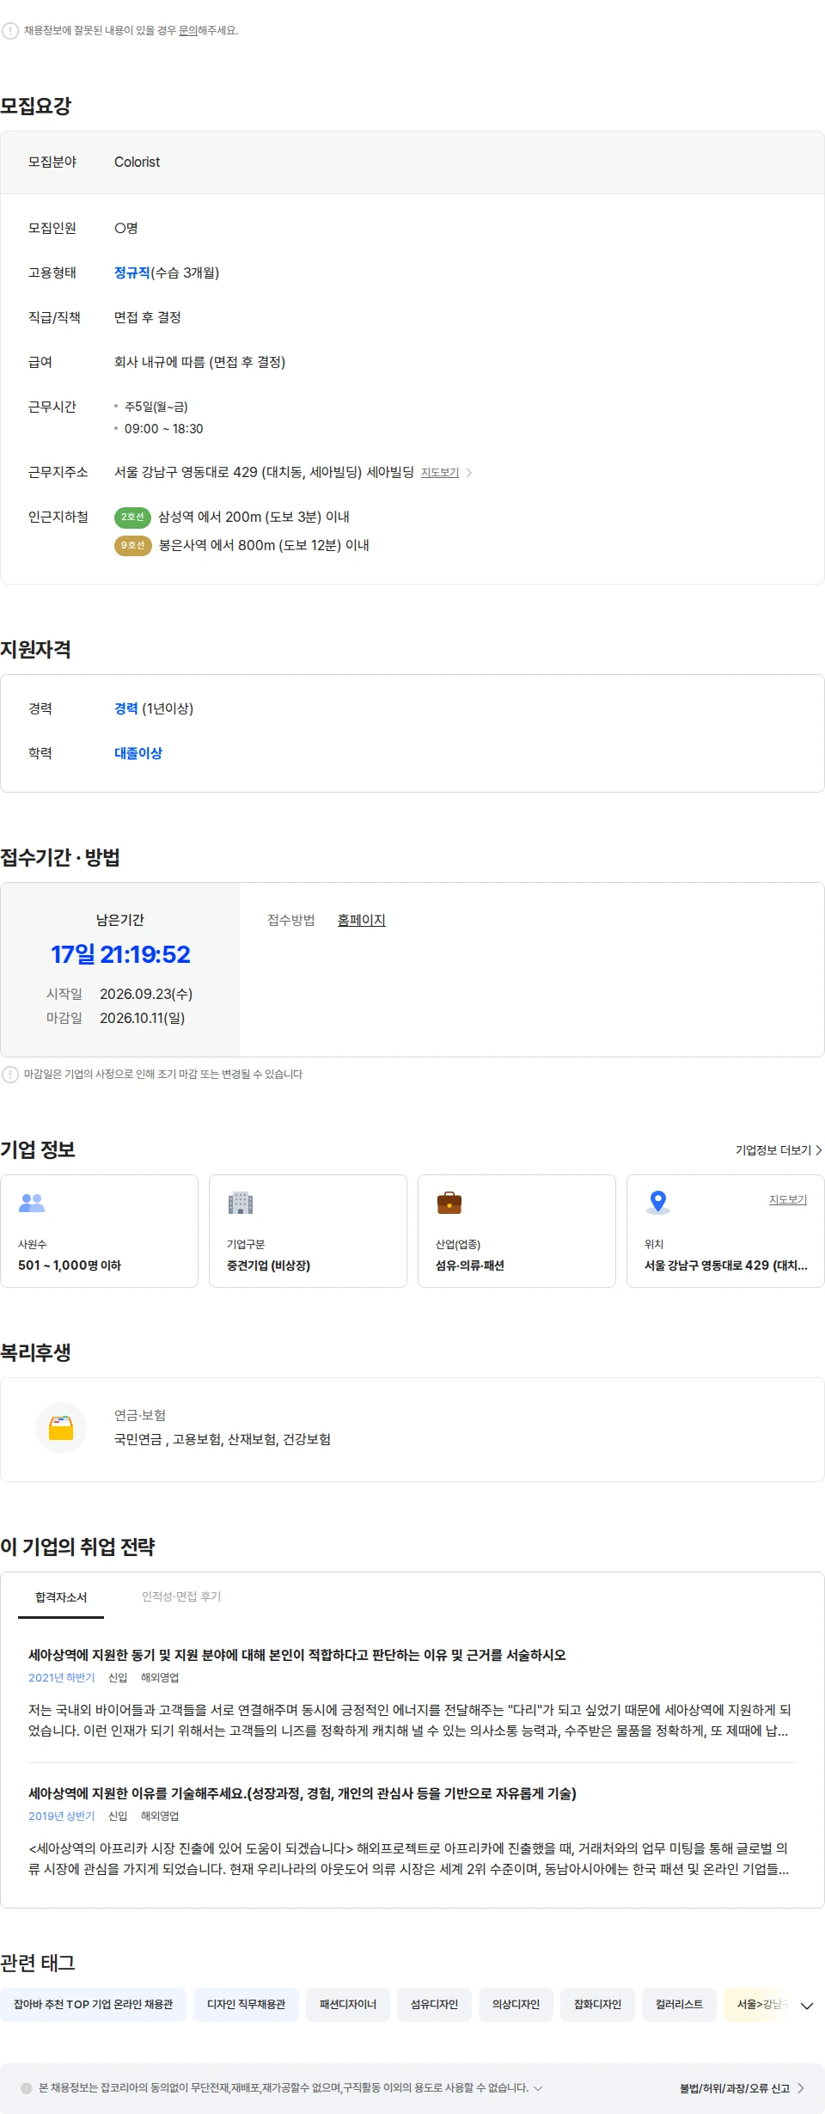The image size is (825, 2114).
Task: Click the 패션디자이너 tag
Action: click(348, 2004)
